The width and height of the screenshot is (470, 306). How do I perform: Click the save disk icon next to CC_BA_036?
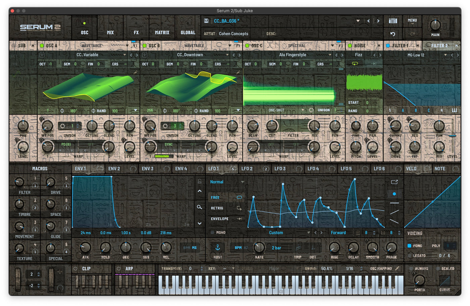[x=206, y=21]
